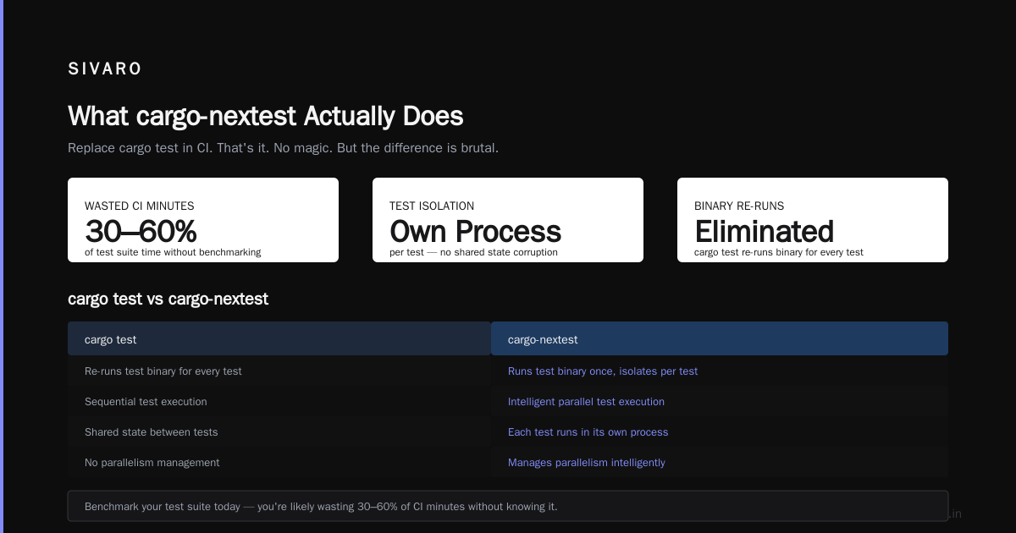This screenshot has width=1016, height=533.
Task: Click the 'cargo test vs cargo-nextest' section heading
Action: tap(168, 299)
